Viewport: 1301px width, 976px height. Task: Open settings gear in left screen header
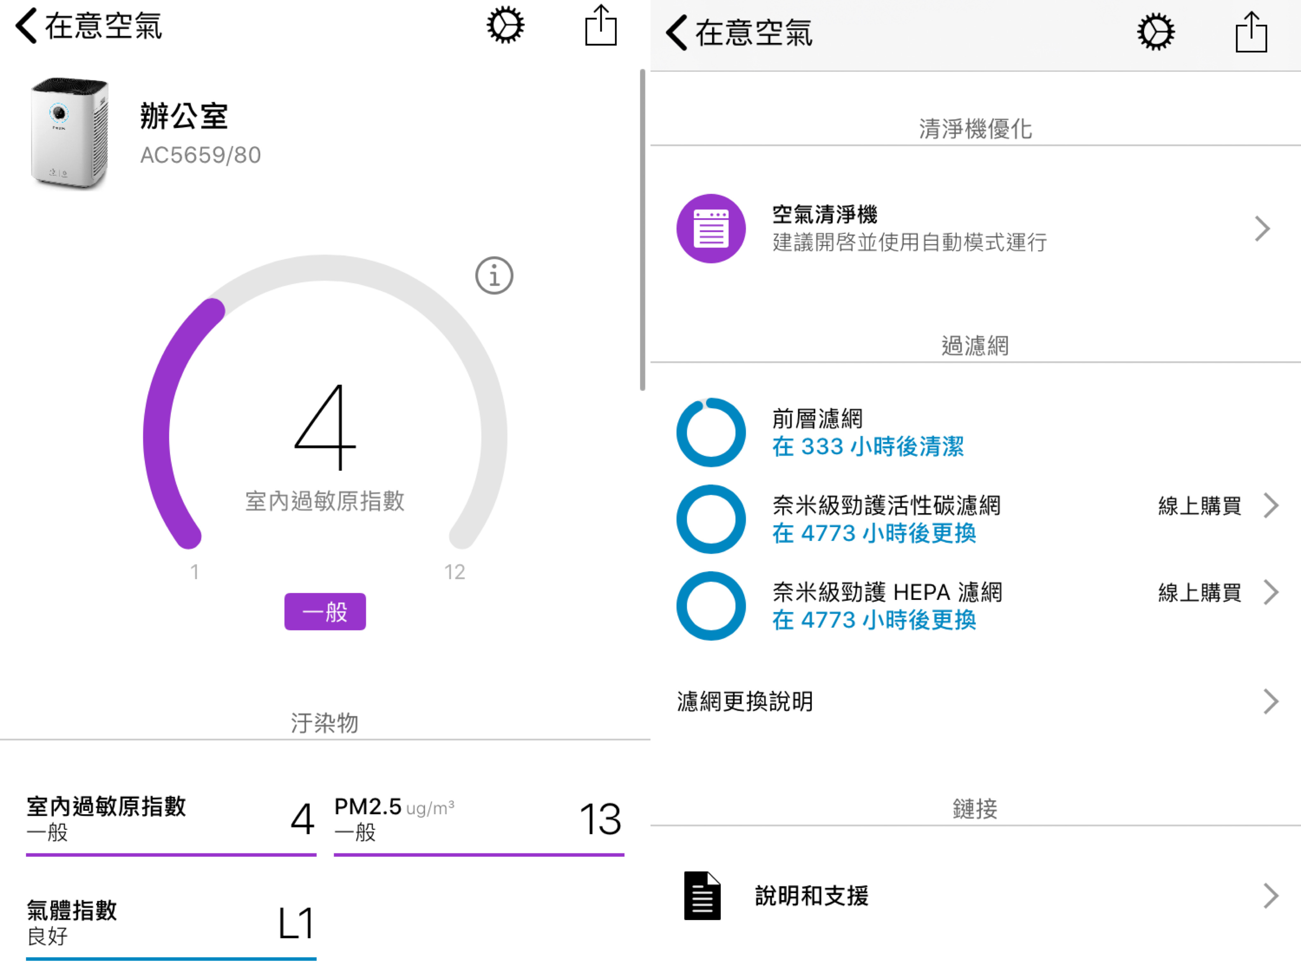point(505,25)
